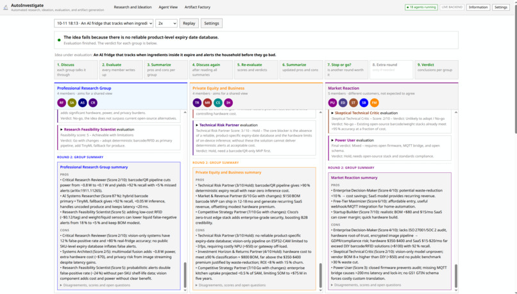Viewport: 517px width, 294px height.
Task: Click the Professional Research Group heading
Action: coord(84,88)
